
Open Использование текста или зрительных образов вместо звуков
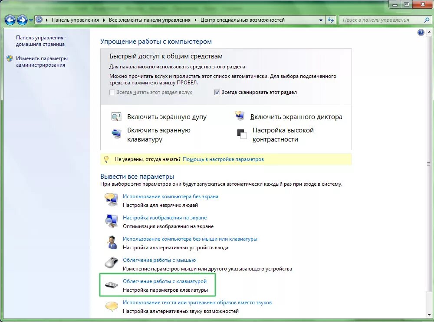click(x=197, y=303)
